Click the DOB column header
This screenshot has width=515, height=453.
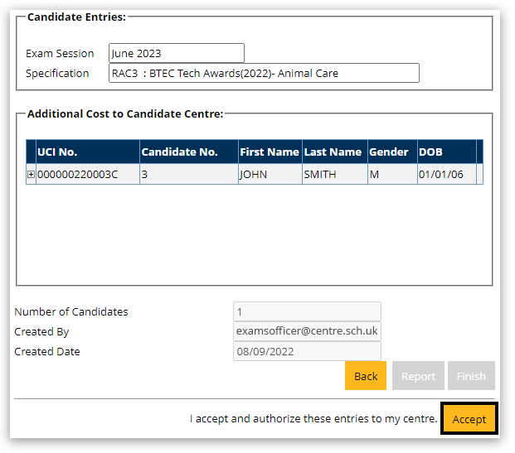(x=445, y=152)
